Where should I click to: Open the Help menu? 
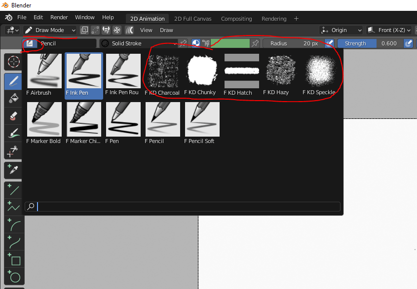pos(108,17)
